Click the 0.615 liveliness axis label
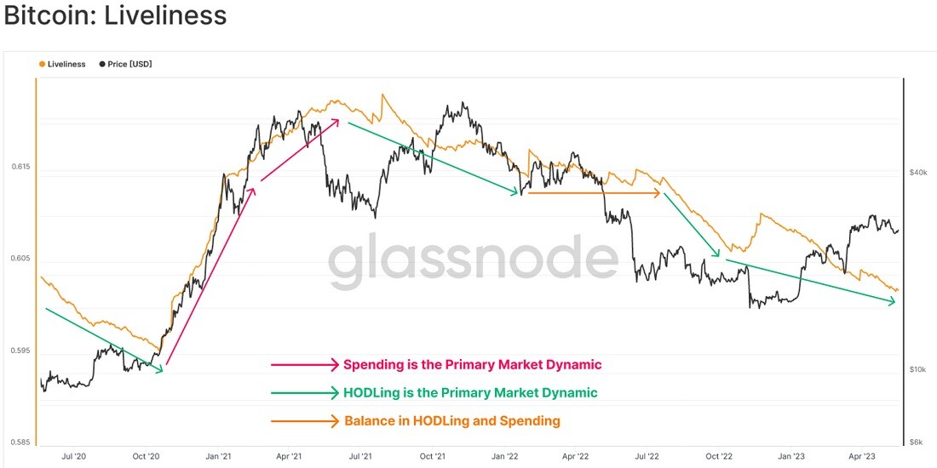Screen dimensions: 937x468 click(20, 167)
